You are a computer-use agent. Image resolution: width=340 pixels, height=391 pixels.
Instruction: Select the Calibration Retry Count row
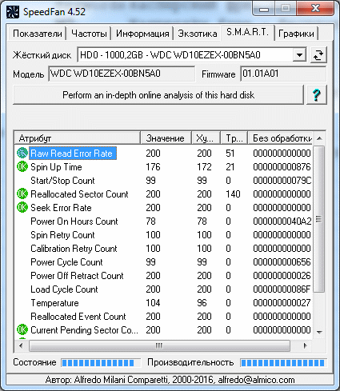(x=164, y=249)
